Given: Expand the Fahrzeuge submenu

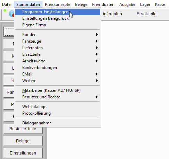Looking at the screenshot, I should (x=57, y=41).
